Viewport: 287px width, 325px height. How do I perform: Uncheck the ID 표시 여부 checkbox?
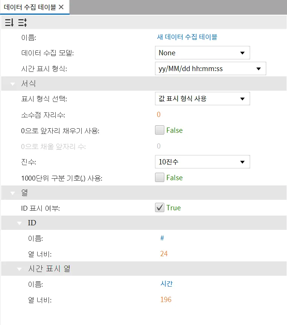tap(159, 208)
